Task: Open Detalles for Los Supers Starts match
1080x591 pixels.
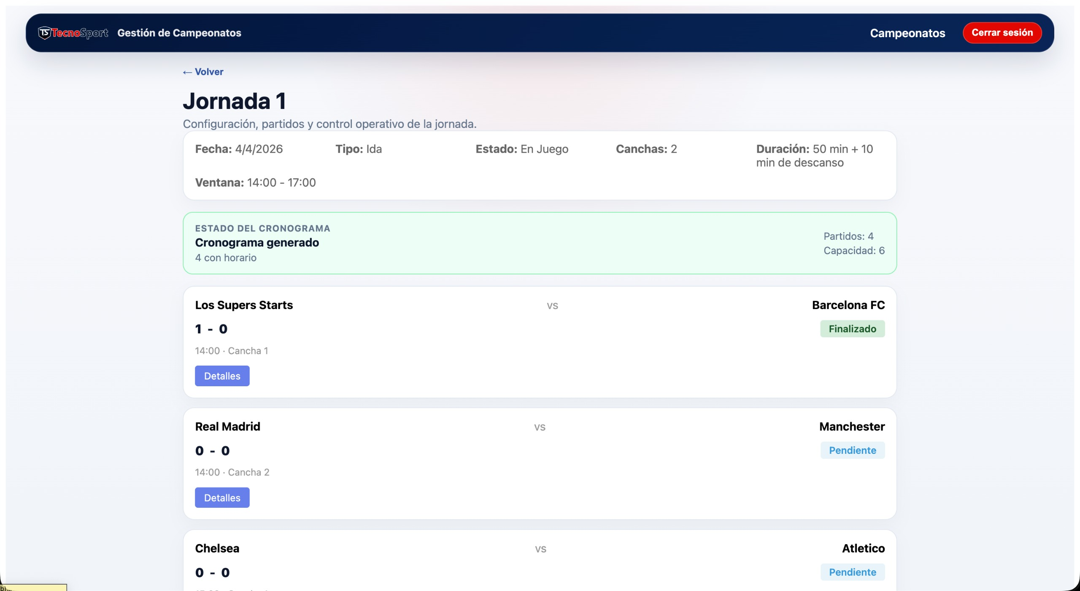Action: pyautogui.click(x=222, y=376)
